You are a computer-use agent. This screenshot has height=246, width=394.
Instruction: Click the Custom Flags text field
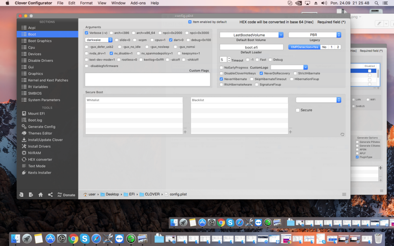click(x=147, y=80)
